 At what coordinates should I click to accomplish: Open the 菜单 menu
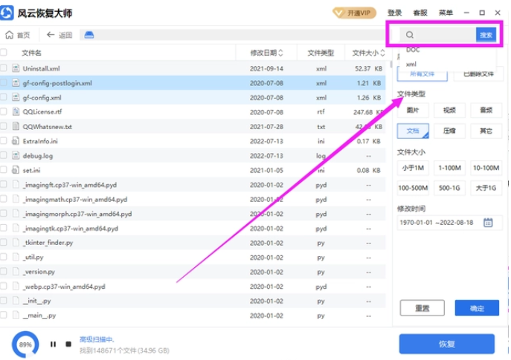coord(446,13)
